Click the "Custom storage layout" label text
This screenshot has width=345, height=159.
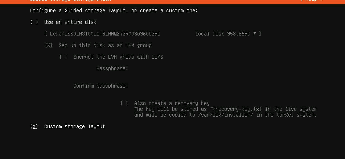click(74, 126)
